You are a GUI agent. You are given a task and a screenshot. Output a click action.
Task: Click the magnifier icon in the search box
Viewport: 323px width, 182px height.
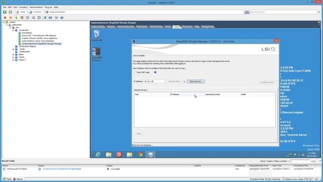[x=318, y=12]
